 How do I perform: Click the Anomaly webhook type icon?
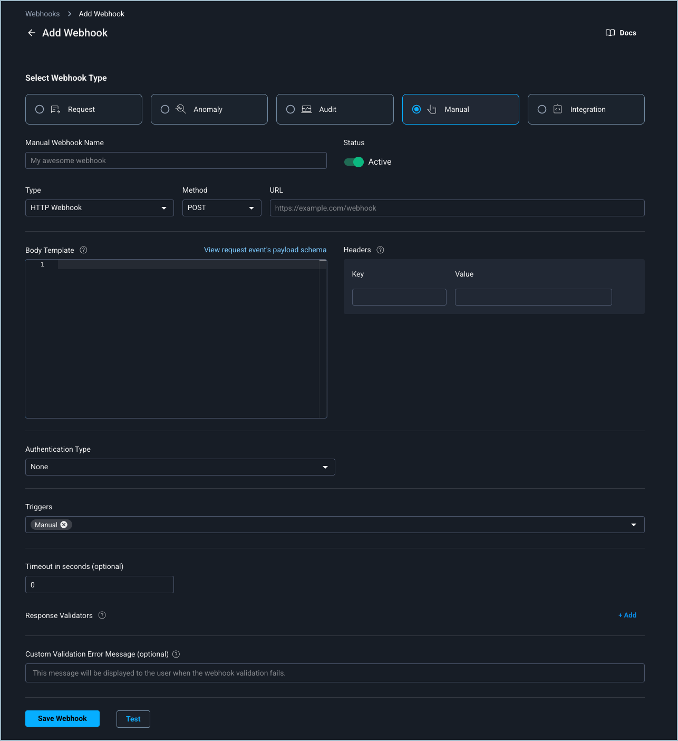[x=181, y=109]
